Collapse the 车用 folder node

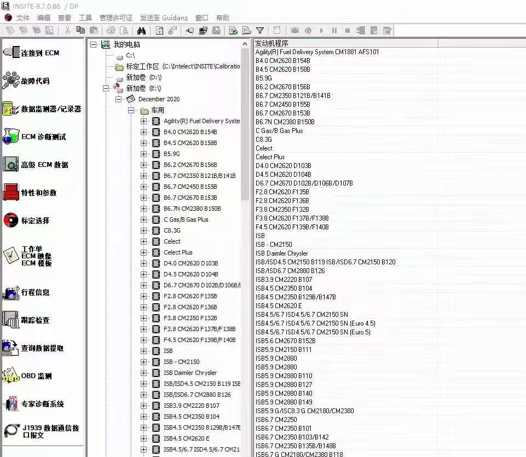tap(131, 111)
